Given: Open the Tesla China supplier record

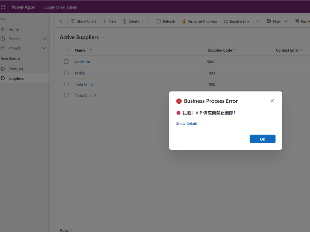Looking at the screenshot, I should coord(84,84).
